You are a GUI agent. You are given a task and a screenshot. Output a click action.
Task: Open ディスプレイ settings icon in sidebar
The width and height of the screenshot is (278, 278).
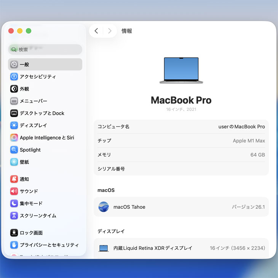click(14, 125)
